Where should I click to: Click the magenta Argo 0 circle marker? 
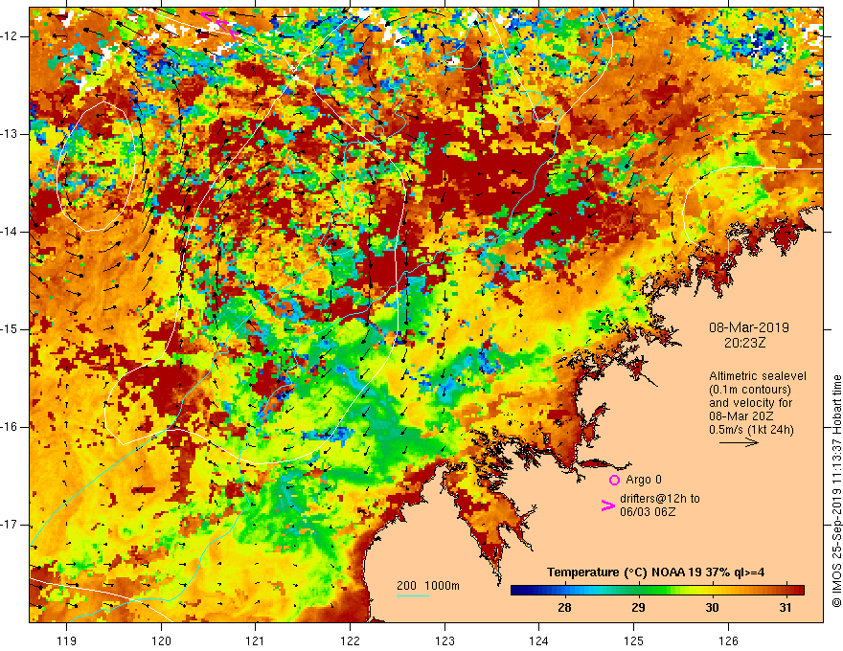[614, 481]
